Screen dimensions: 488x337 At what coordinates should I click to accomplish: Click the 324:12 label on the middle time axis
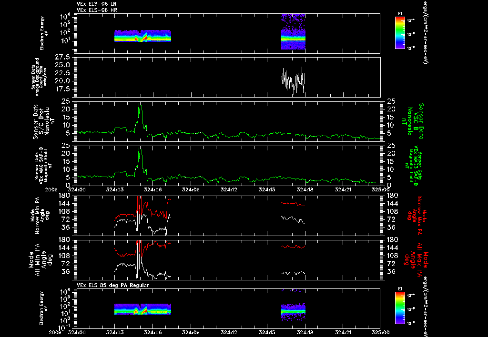(229, 189)
